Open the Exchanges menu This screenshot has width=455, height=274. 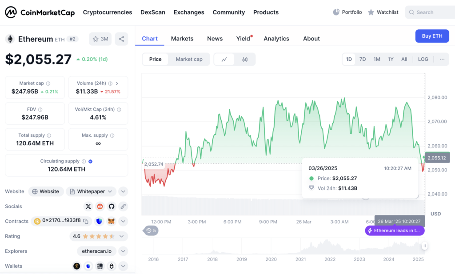click(189, 12)
